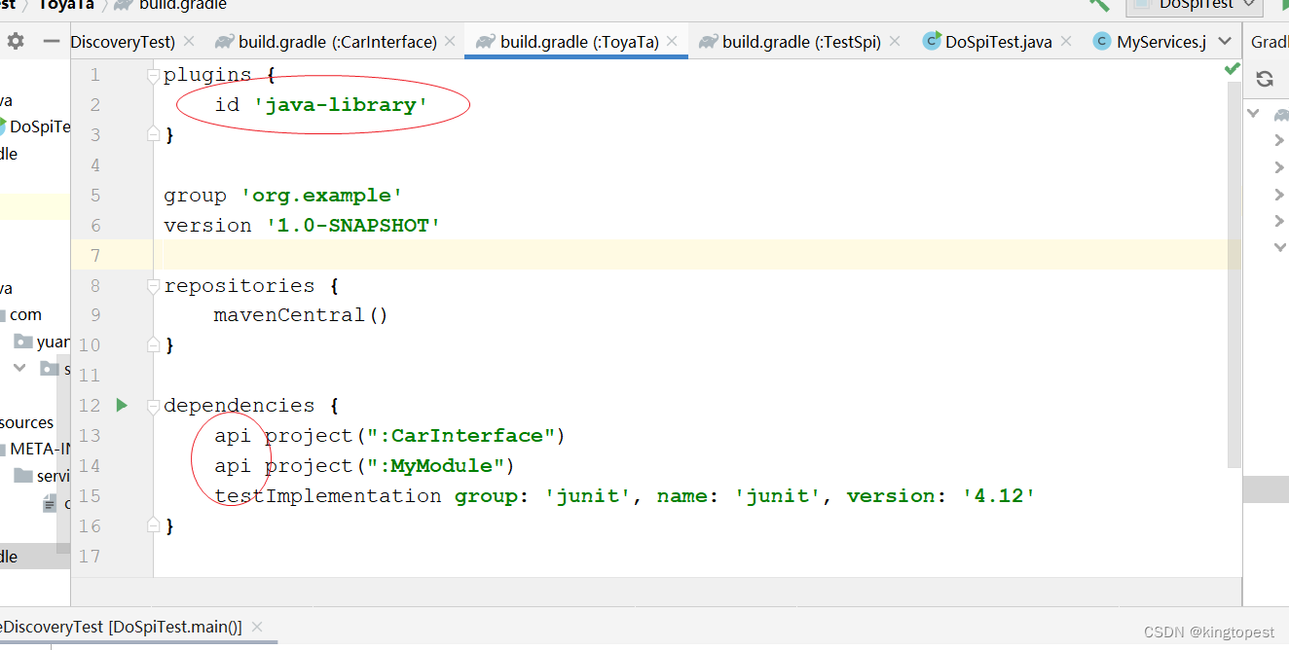The height and width of the screenshot is (650, 1289).
Task: Collapse the plugins block fold marker
Action: pyautogui.click(x=153, y=75)
